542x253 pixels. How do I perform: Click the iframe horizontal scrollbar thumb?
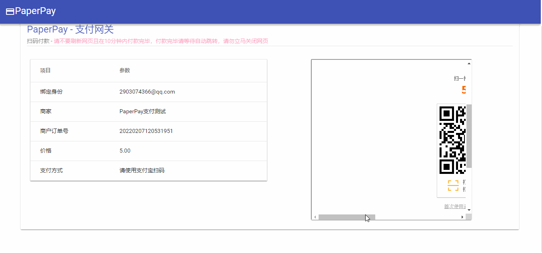pos(347,217)
